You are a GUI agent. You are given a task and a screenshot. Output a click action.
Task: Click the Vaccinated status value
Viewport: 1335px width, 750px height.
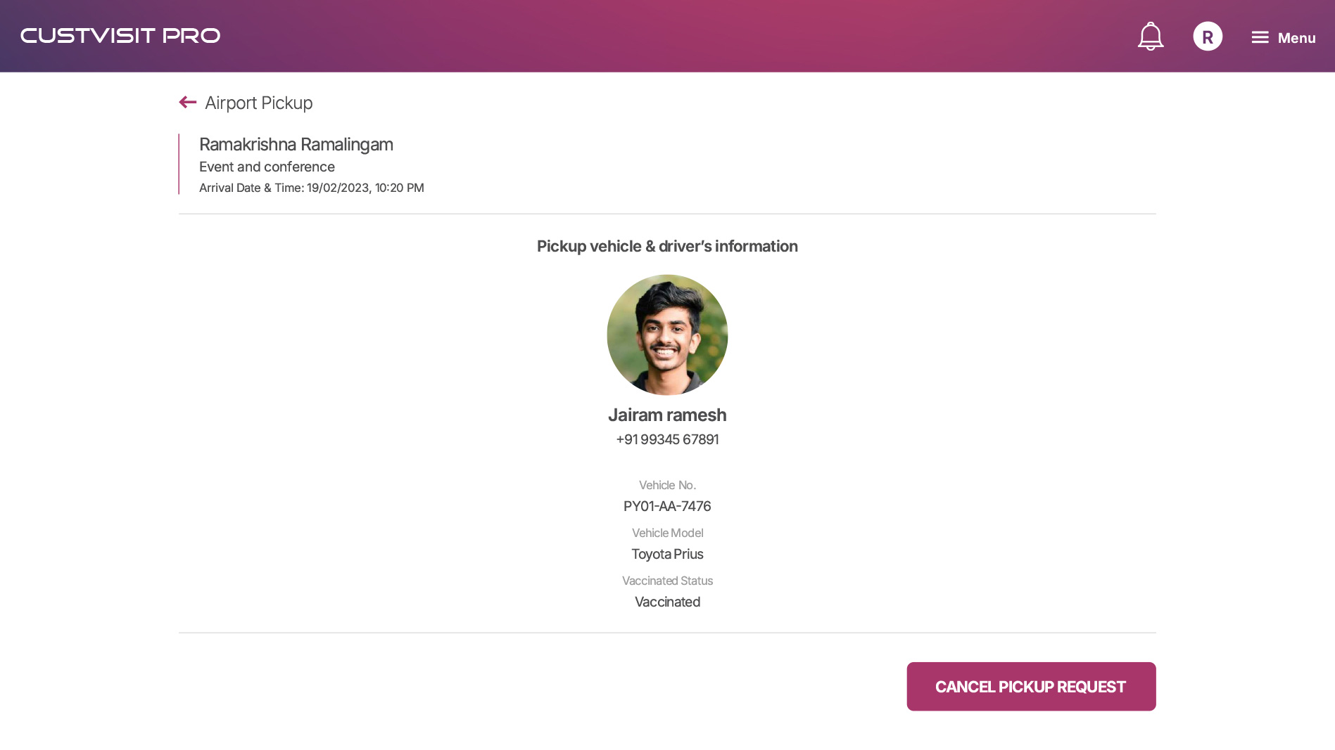tap(667, 602)
